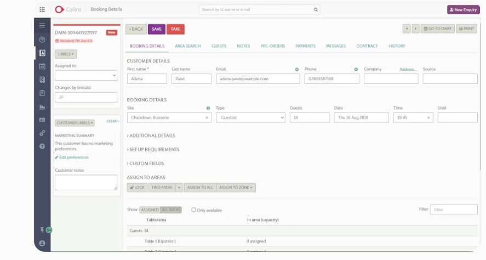Click the Customer notes textarea
Screen dimensions: 486x260
(86, 183)
